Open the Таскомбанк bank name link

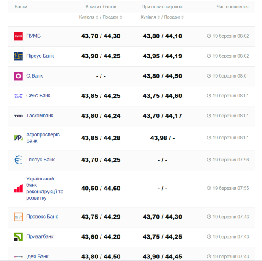point(40,116)
